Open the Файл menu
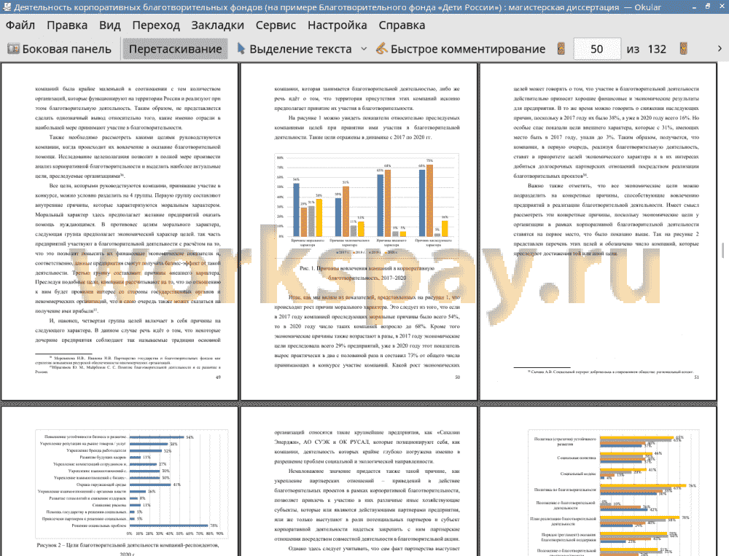The width and height of the screenshot is (729, 556). (x=20, y=25)
